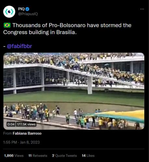Click the Jan 8, 2023 date

pyautogui.click(x=30, y=142)
